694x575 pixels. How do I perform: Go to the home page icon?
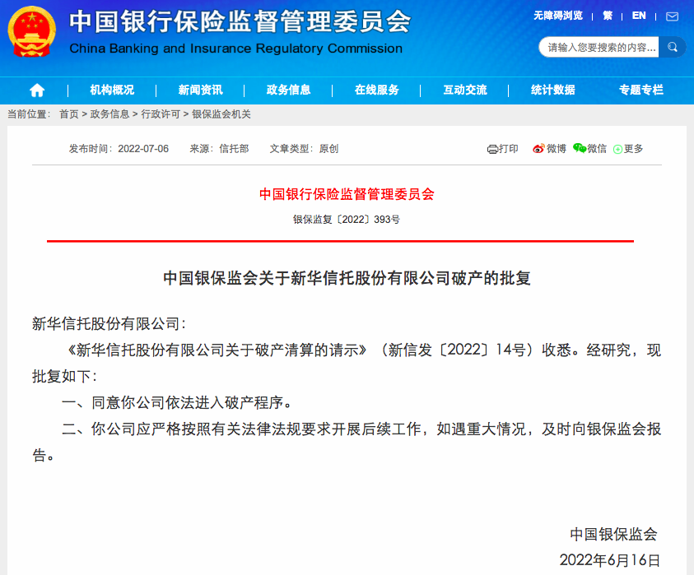click(37, 90)
